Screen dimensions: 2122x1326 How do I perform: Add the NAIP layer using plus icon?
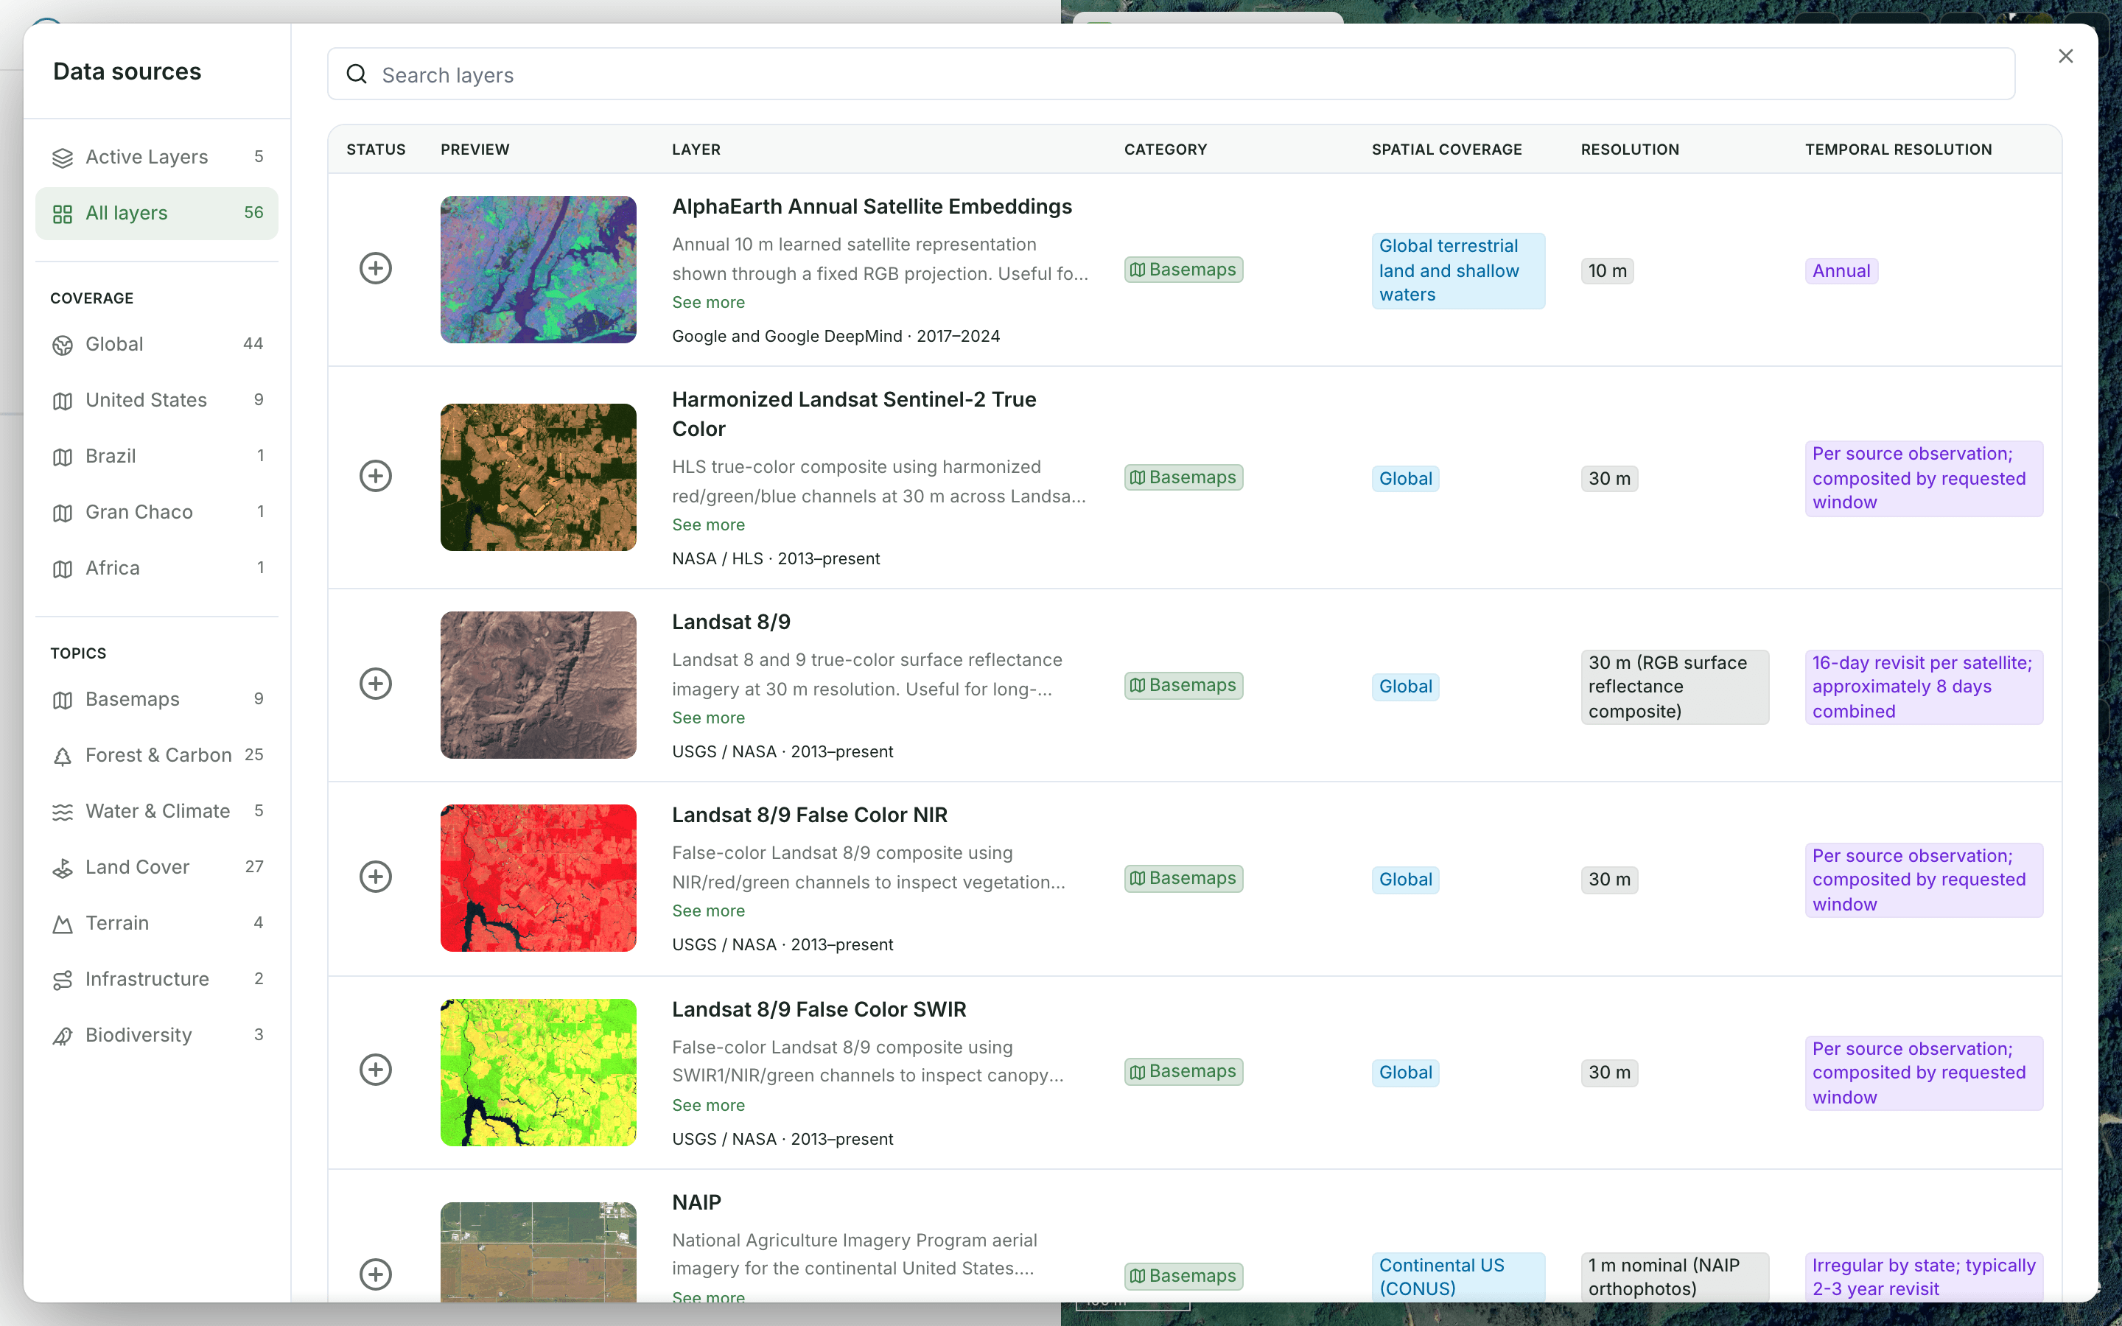click(x=375, y=1275)
